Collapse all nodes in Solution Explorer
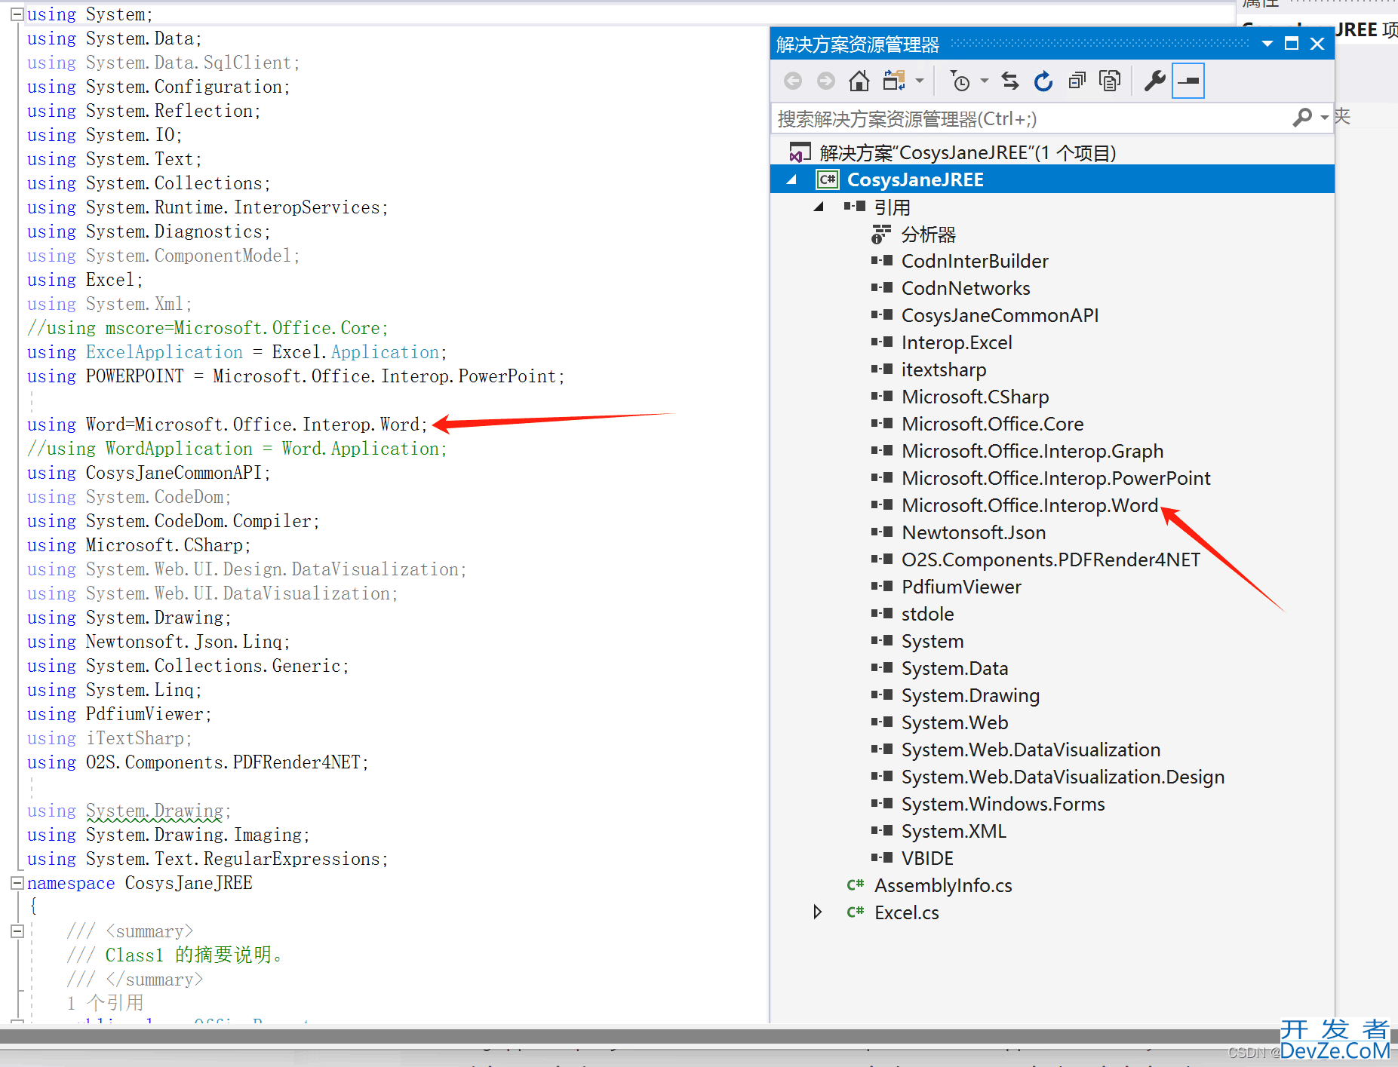 pos(1077,81)
